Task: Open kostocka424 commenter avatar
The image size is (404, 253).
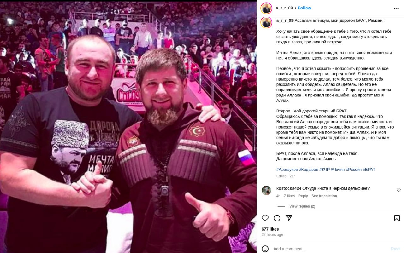Action: (266, 190)
